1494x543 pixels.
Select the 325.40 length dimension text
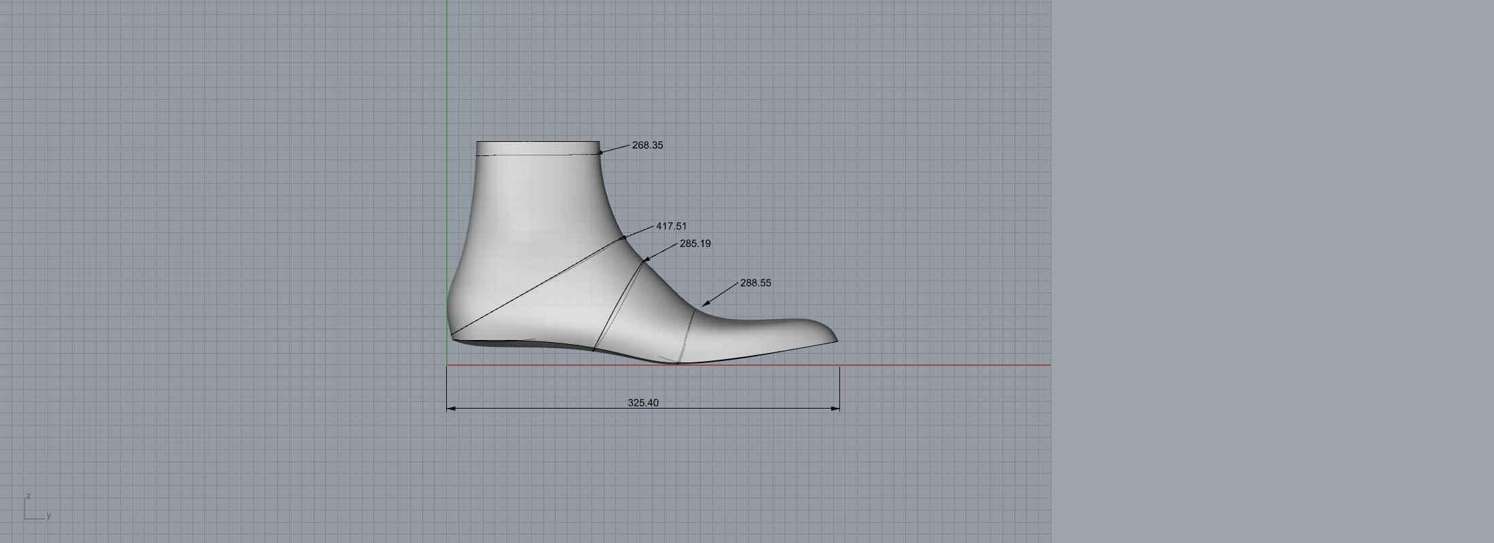pos(642,402)
